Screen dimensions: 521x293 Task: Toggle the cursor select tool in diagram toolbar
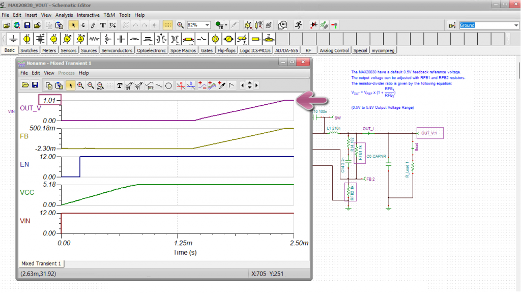70,85
